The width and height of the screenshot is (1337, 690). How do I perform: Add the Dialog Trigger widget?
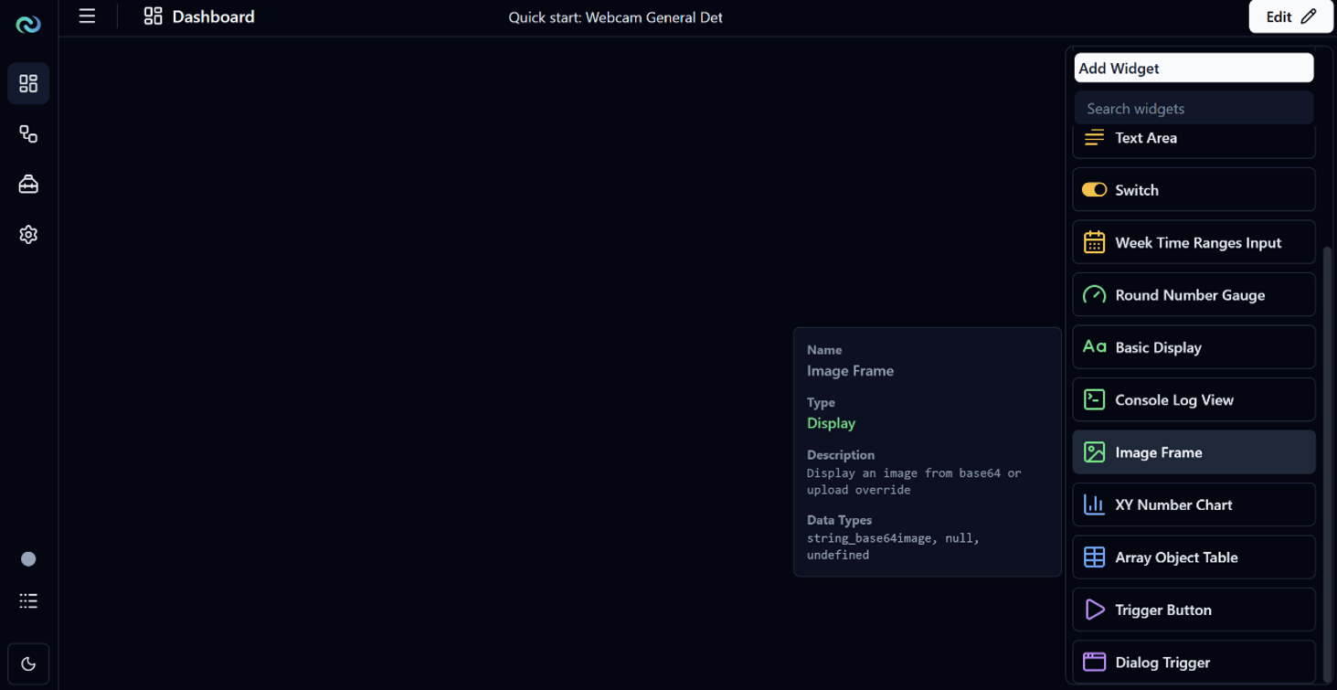1194,662
